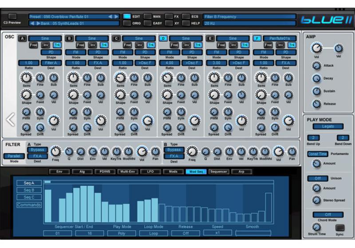Image resolution: width=355 pixels, height=248 pixels.
Task: Open the Parallel filter mode dropdown
Action: click(14, 156)
